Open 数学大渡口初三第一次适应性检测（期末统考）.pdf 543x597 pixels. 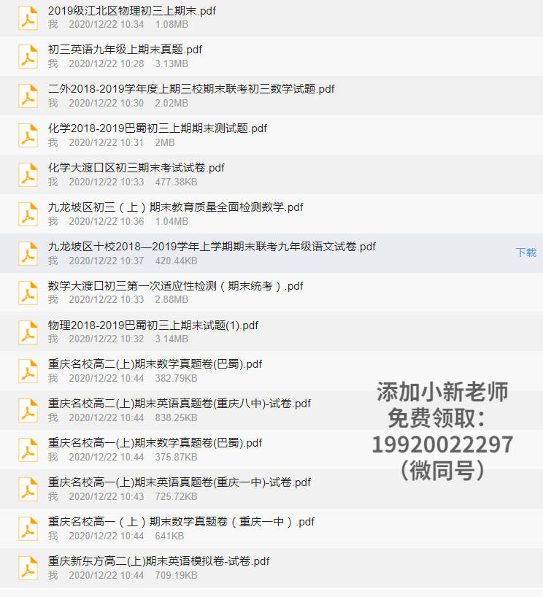176,286
